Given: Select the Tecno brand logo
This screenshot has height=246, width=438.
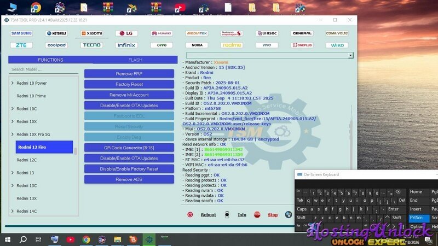Looking at the screenshot, I should pyautogui.click(x=91, y=45).
